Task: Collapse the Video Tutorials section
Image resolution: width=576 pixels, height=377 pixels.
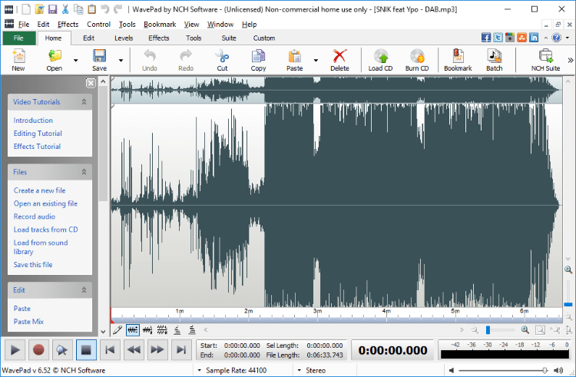Action: [84, 101]
